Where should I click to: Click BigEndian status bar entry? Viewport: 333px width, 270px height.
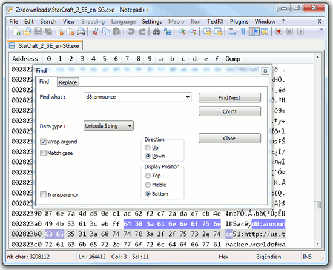(268, 257)
